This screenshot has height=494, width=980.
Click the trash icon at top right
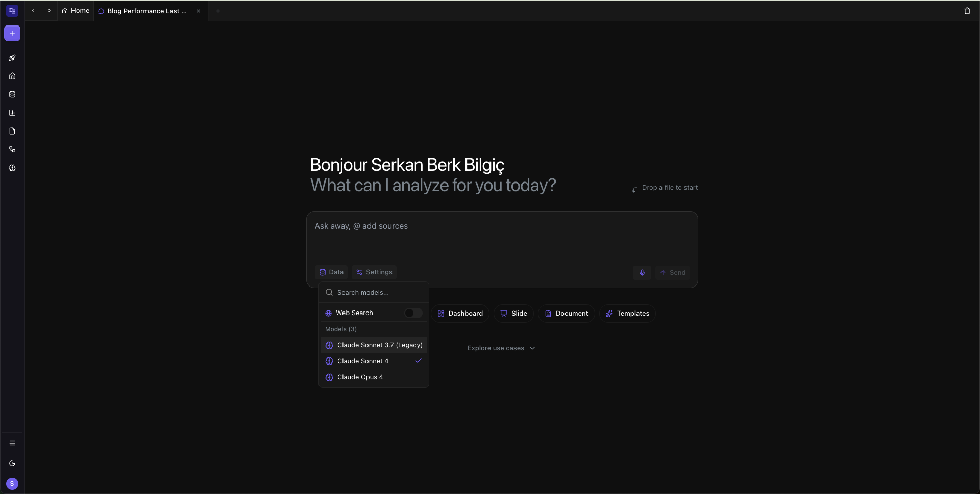(967, 11)
